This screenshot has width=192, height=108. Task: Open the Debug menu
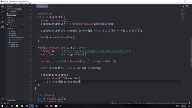pyautogui.click(x=21, y=3)
